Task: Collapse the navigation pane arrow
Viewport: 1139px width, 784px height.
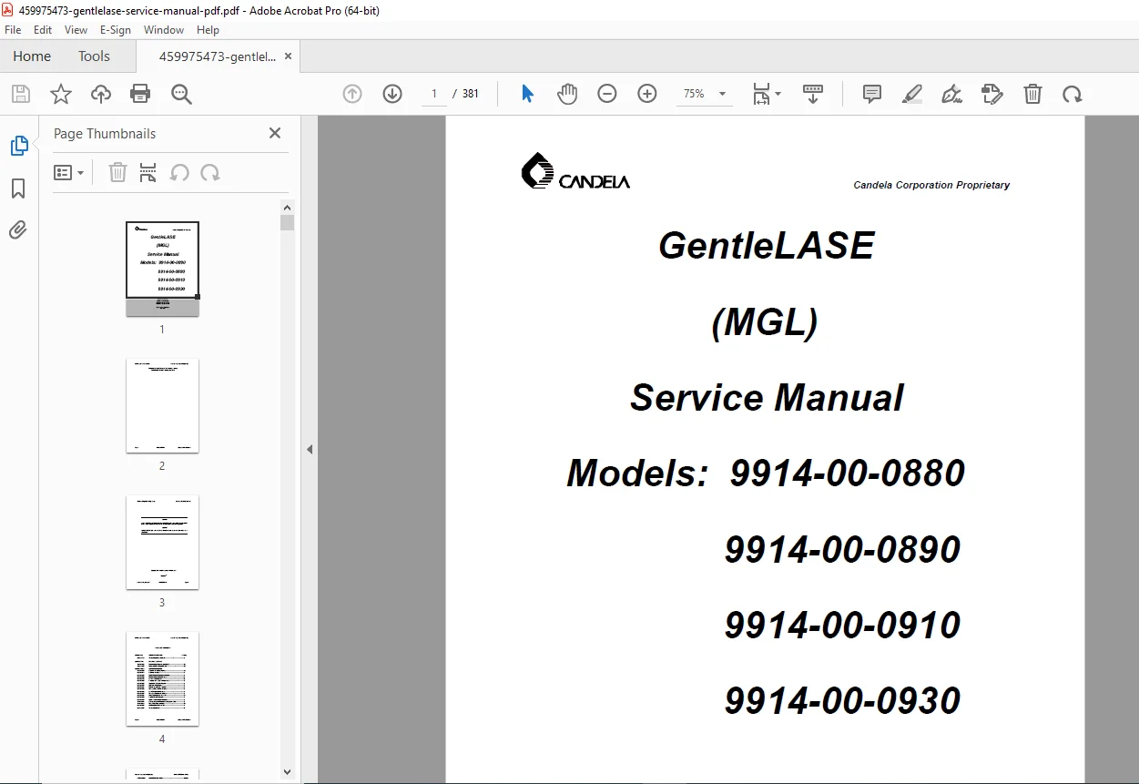Action: [x=310, y=449]
